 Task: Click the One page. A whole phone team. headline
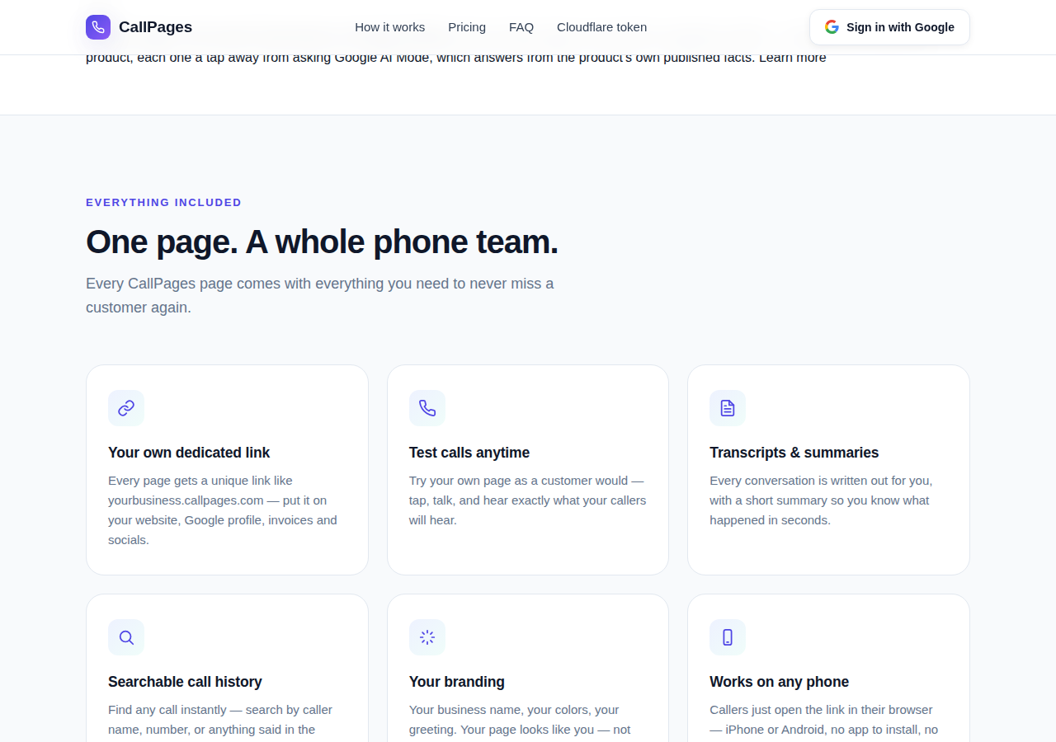[322, 242]
